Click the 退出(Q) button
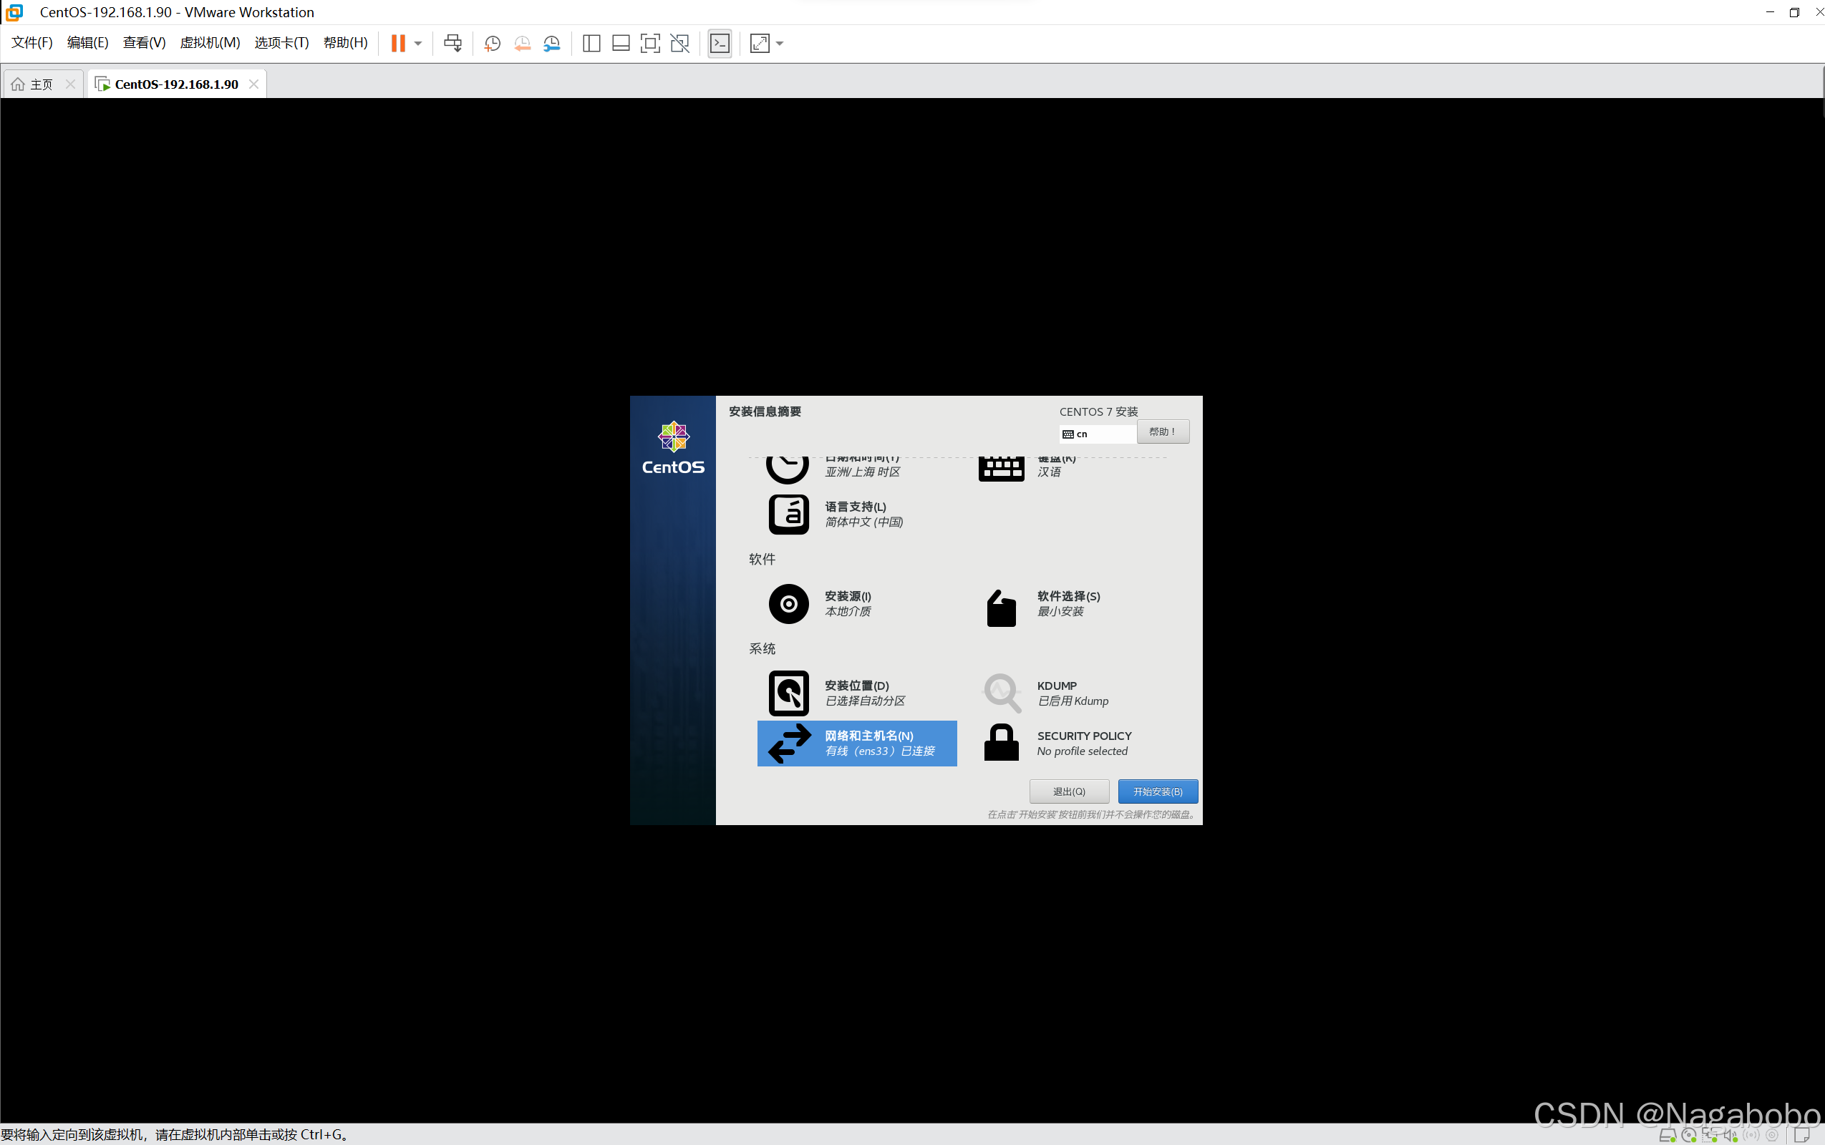This screenshot has height=1145, width=1825. pos(1068,791)
